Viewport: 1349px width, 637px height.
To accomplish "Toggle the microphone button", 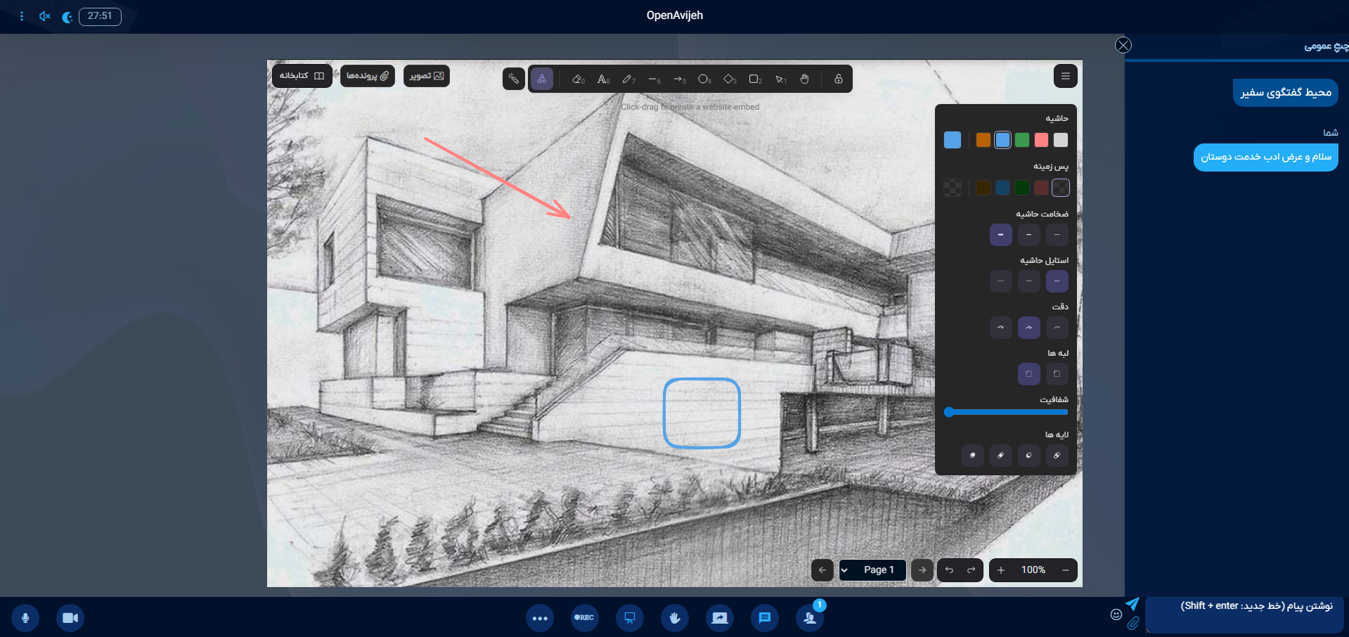I will (x=25, y=618).
